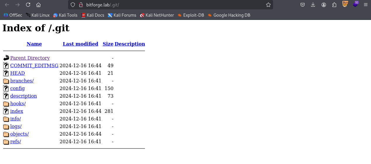Open the objects/ directory
The width and height of the screenshot is (371, 164).
click(x=19, y=134)
